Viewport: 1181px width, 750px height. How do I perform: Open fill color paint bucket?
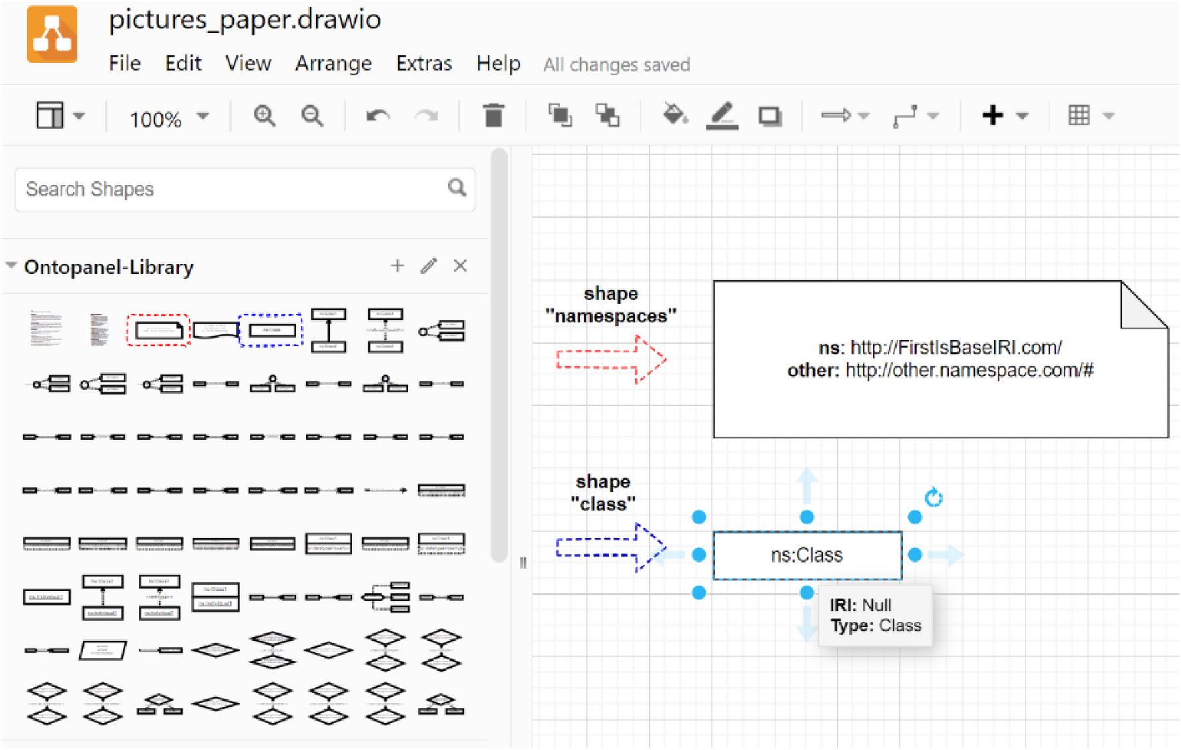tap(675, 115)
